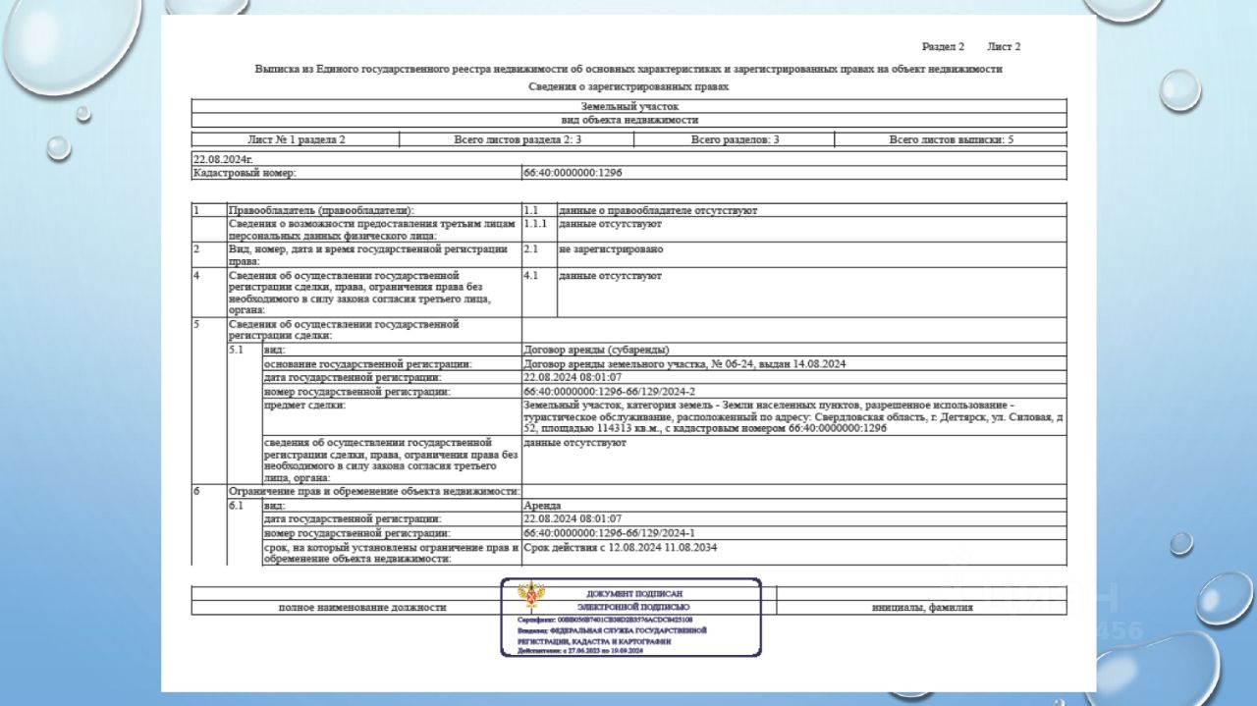Click the title 'Выписка из Единого государственного реестра недвижимости'
Image resolution: width=1257 pixels, height=706 pixels.
coord(628,70)
